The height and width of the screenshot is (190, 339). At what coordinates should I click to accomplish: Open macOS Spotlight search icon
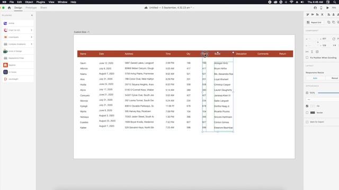(334, 2)
